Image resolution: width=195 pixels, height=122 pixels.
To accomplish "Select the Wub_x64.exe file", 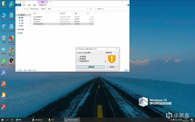I will 63,24.
